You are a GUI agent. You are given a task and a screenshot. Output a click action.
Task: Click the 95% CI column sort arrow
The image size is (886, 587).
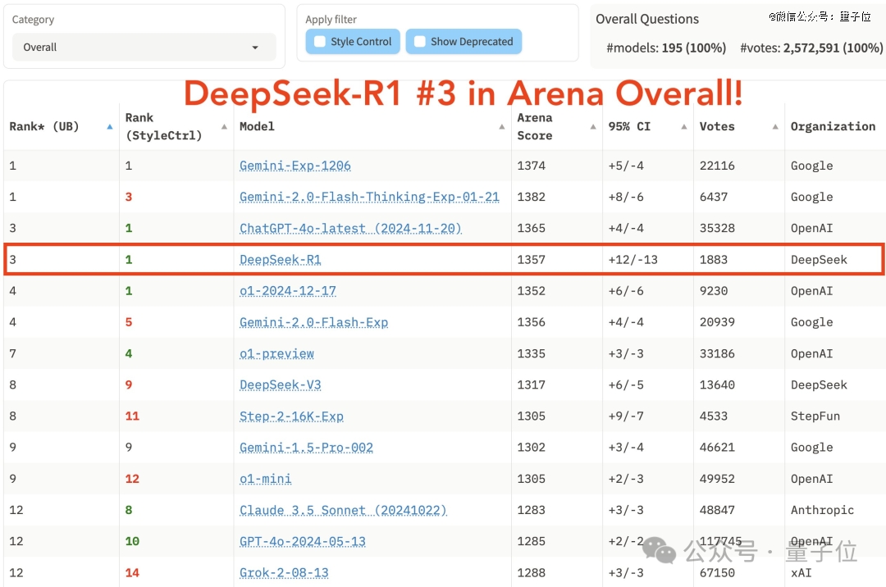click(x=683, y=126)
